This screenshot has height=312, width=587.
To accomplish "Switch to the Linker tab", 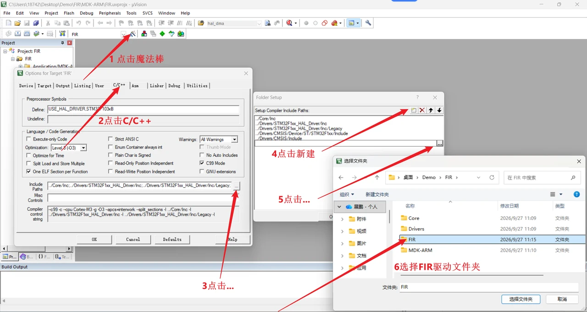I will click(x=157, y=86).
